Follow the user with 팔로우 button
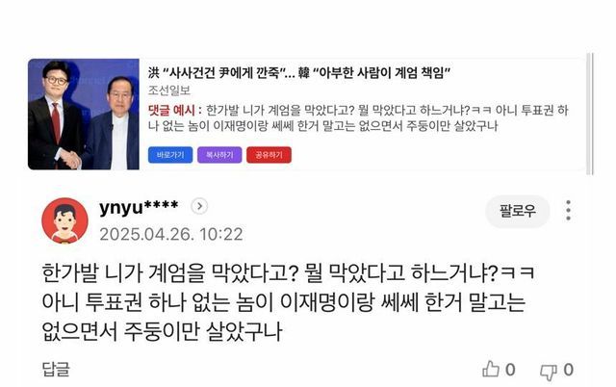 (x=518, y=212)
